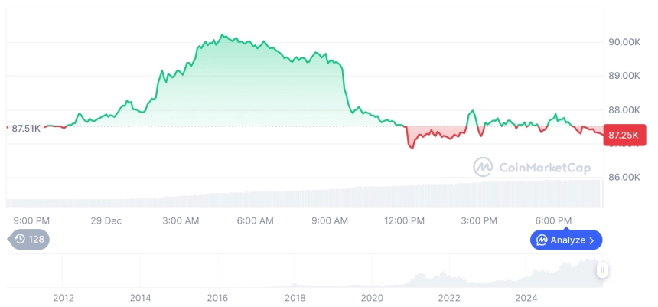This screenshot has width=658, height=307.
Task: Click the 9:00 PM time axis label
Action: (x=31, y=220)
